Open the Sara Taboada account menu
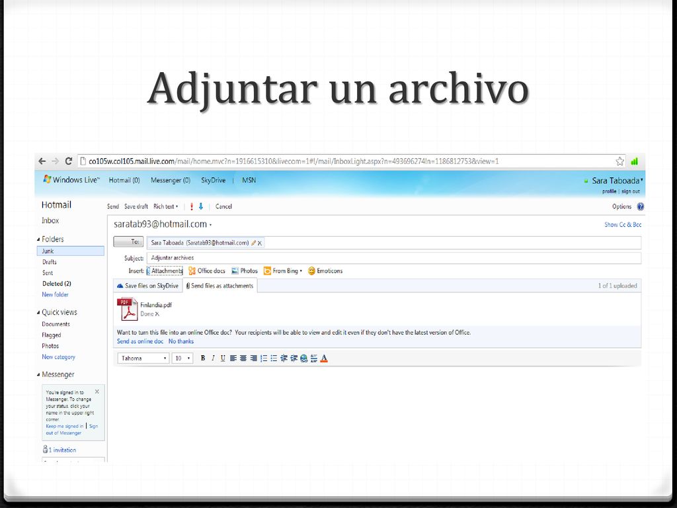Screen dimensions: 677x508 [x=617, y=181]
